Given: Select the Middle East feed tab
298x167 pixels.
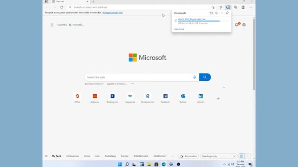Looking at the screenshot, I should tap(159, 156).
